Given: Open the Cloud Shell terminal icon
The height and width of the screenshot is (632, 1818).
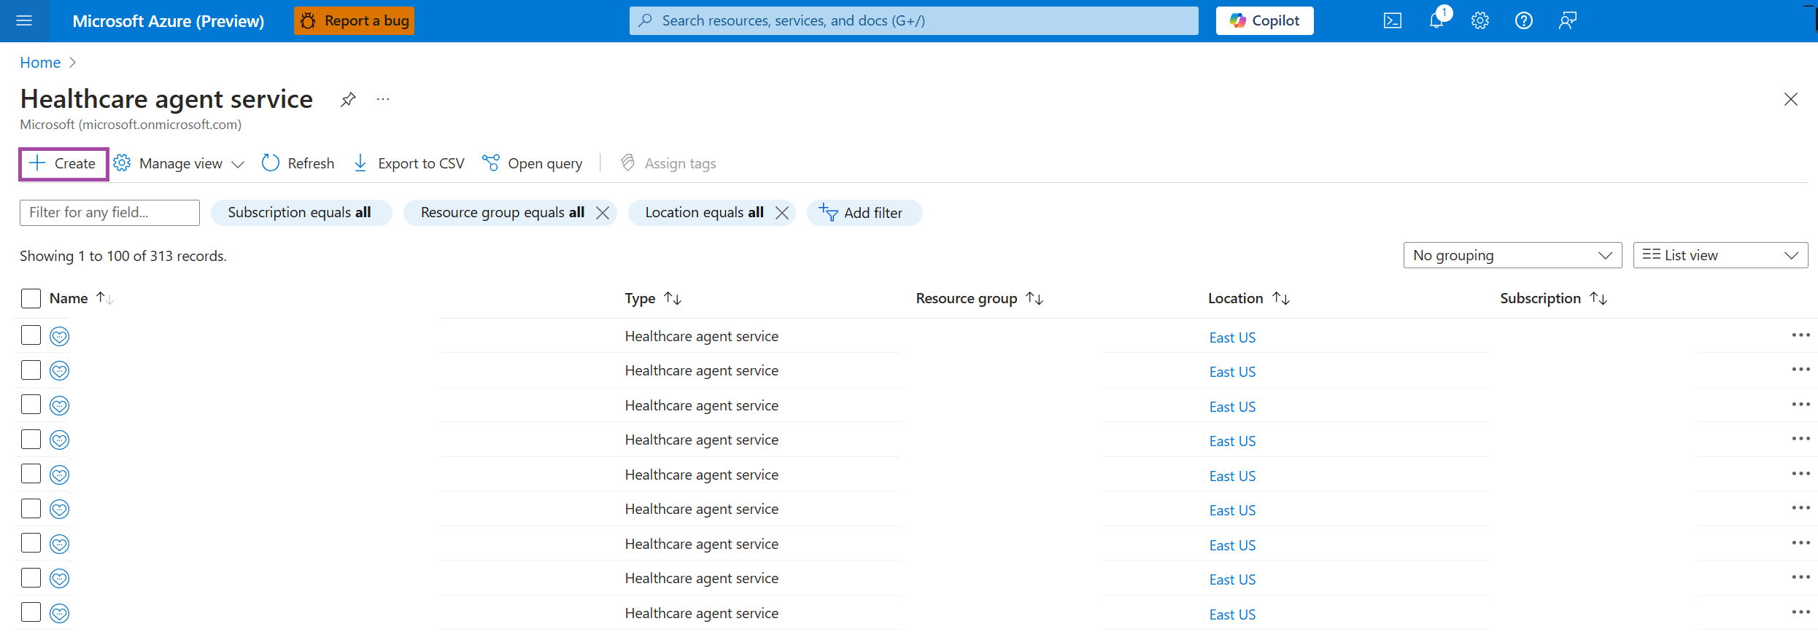Looking at the screenshot, I should pyautogui.click(x=1392, y=21).
